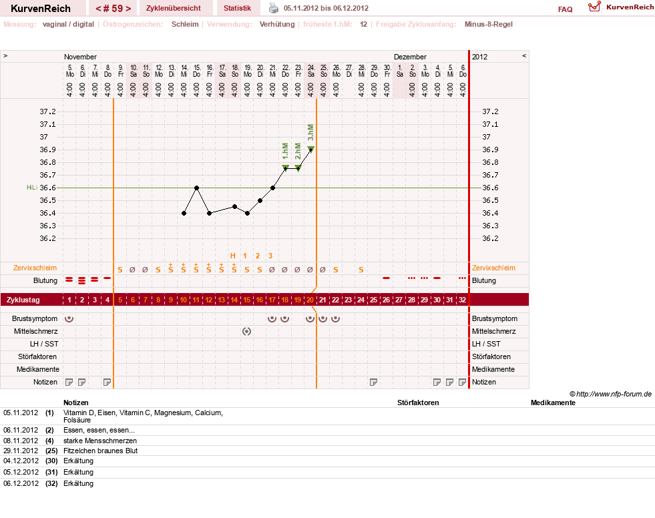Open the FAQ link
655x518 pixels.
565,9
